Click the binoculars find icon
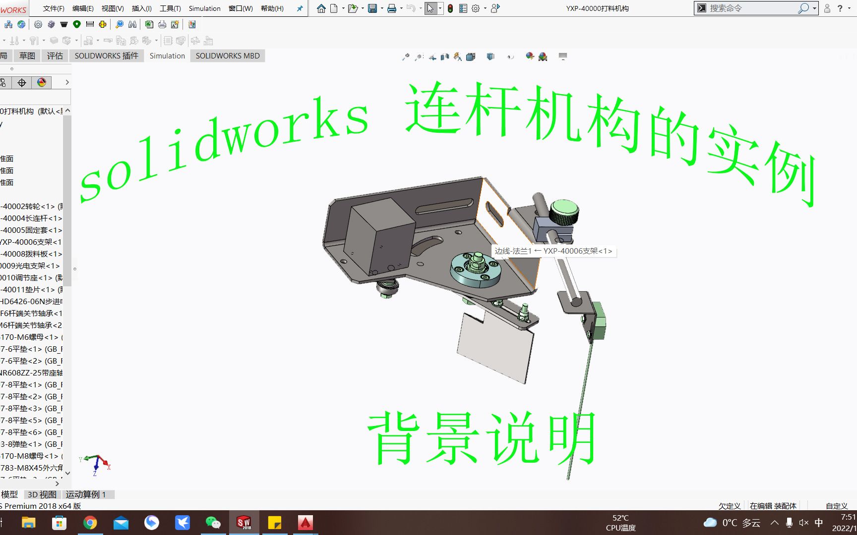857x535 pixels. [132, 24]
